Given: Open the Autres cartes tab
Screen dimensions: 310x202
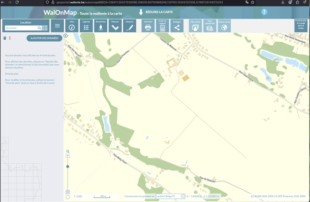Looking at the screenshot, I should [x=225, y=26].
